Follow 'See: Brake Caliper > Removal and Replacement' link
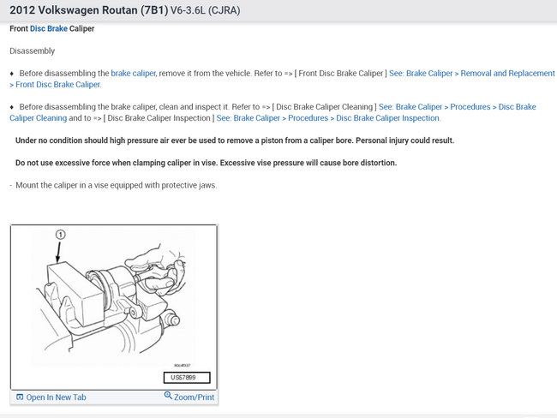Screen dimensions: 557x418 [472, 73]
